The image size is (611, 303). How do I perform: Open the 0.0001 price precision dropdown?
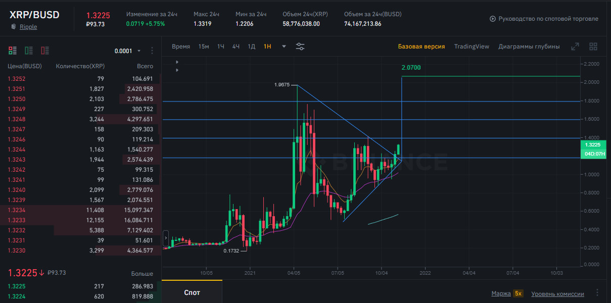127,51
